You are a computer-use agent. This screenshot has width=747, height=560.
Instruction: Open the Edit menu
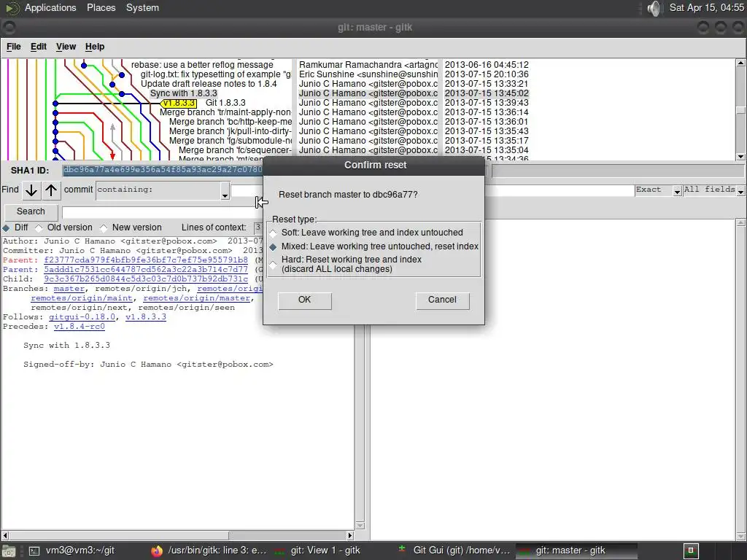click(x=39, y=47)
